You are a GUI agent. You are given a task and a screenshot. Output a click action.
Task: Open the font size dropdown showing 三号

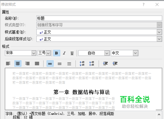48,53
